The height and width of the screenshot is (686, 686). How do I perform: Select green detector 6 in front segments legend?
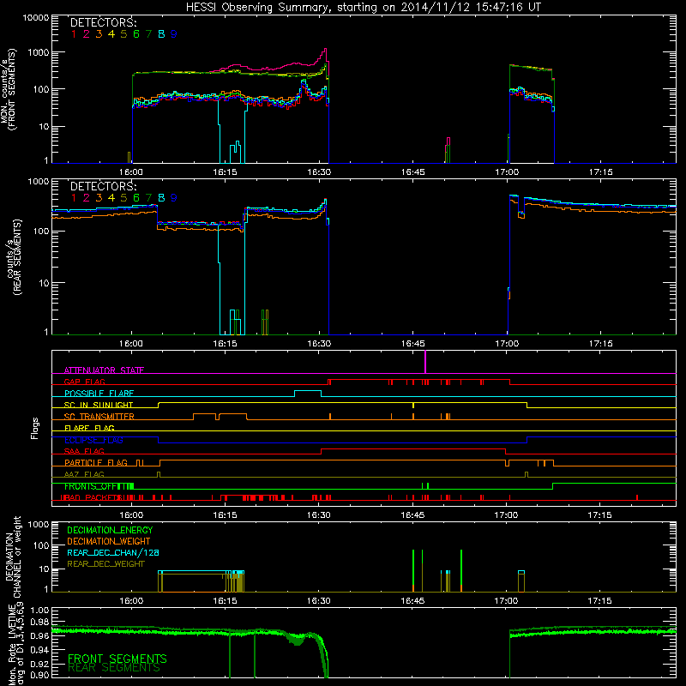136,34
